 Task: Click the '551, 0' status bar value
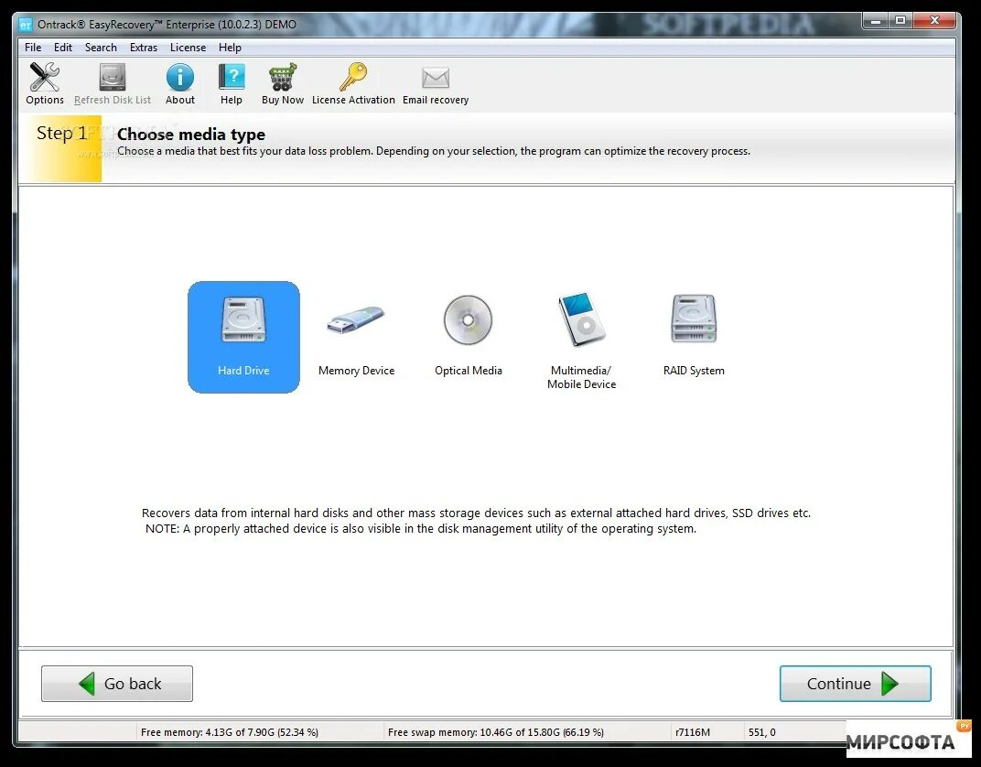(x=762, y=732)
